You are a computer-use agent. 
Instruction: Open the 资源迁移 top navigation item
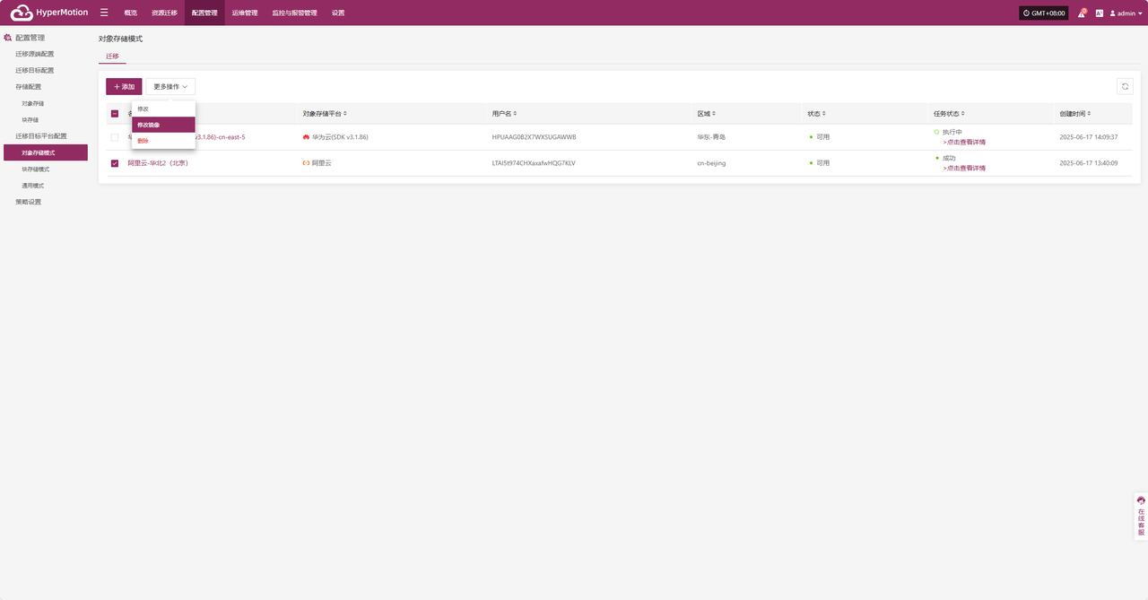point(164,13)
